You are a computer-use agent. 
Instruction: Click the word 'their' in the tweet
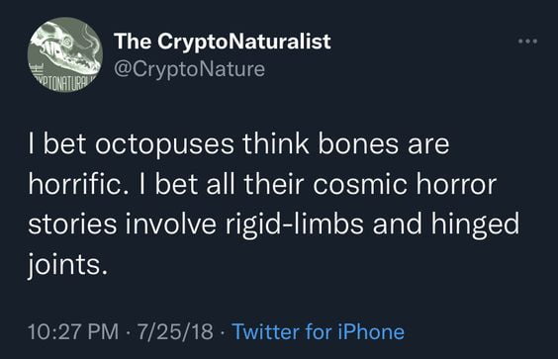tap(274, 184)
